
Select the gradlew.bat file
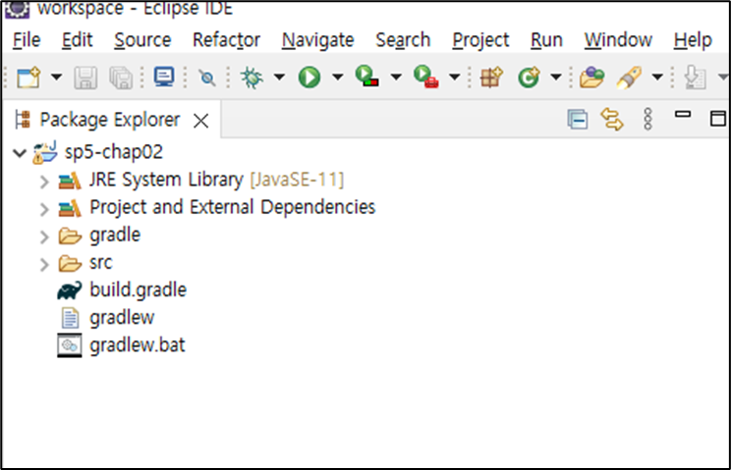(138, 345)
